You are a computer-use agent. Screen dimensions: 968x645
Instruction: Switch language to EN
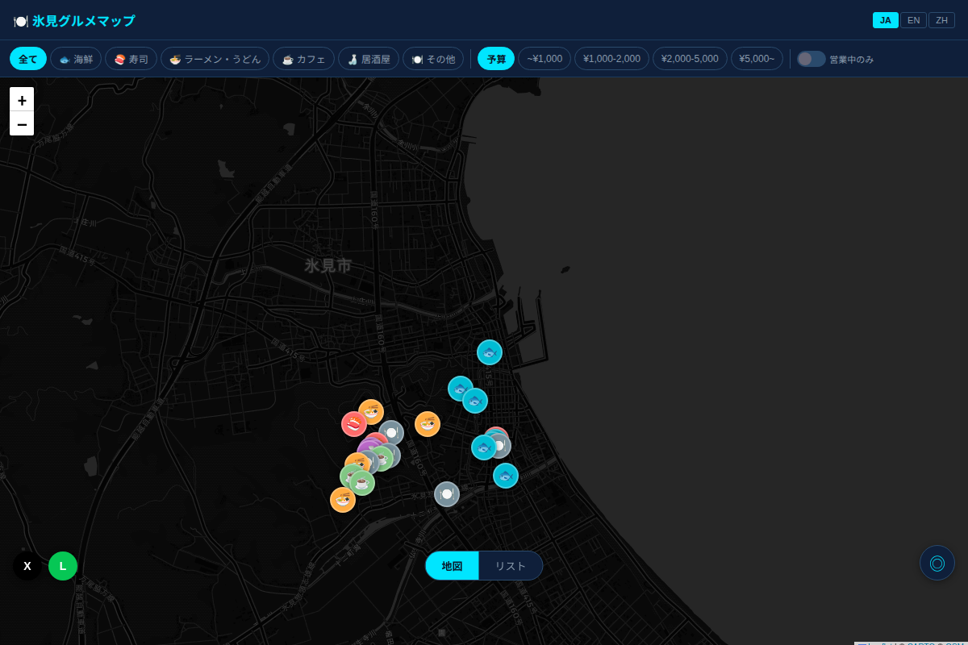(x=913, y=20)
